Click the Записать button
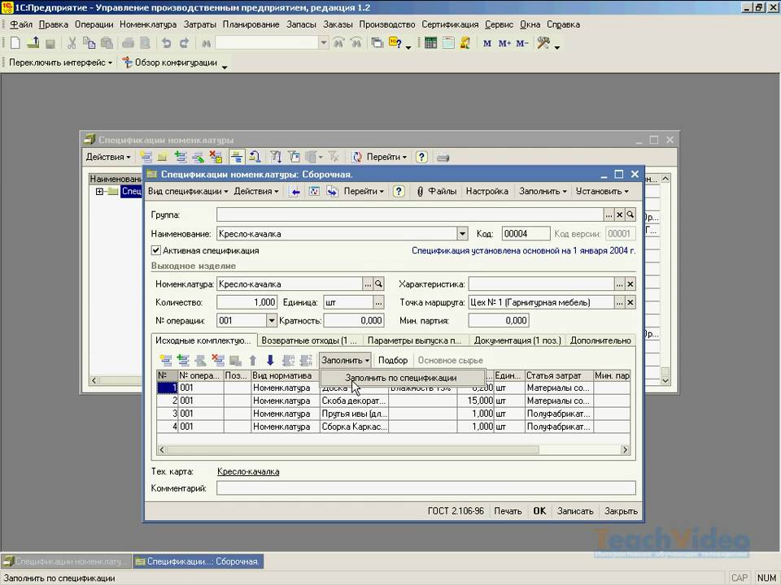Viewport: 781px width, 585px height. (575, 511)
